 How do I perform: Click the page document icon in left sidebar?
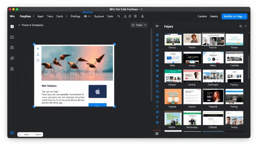[x=12, y=69]
